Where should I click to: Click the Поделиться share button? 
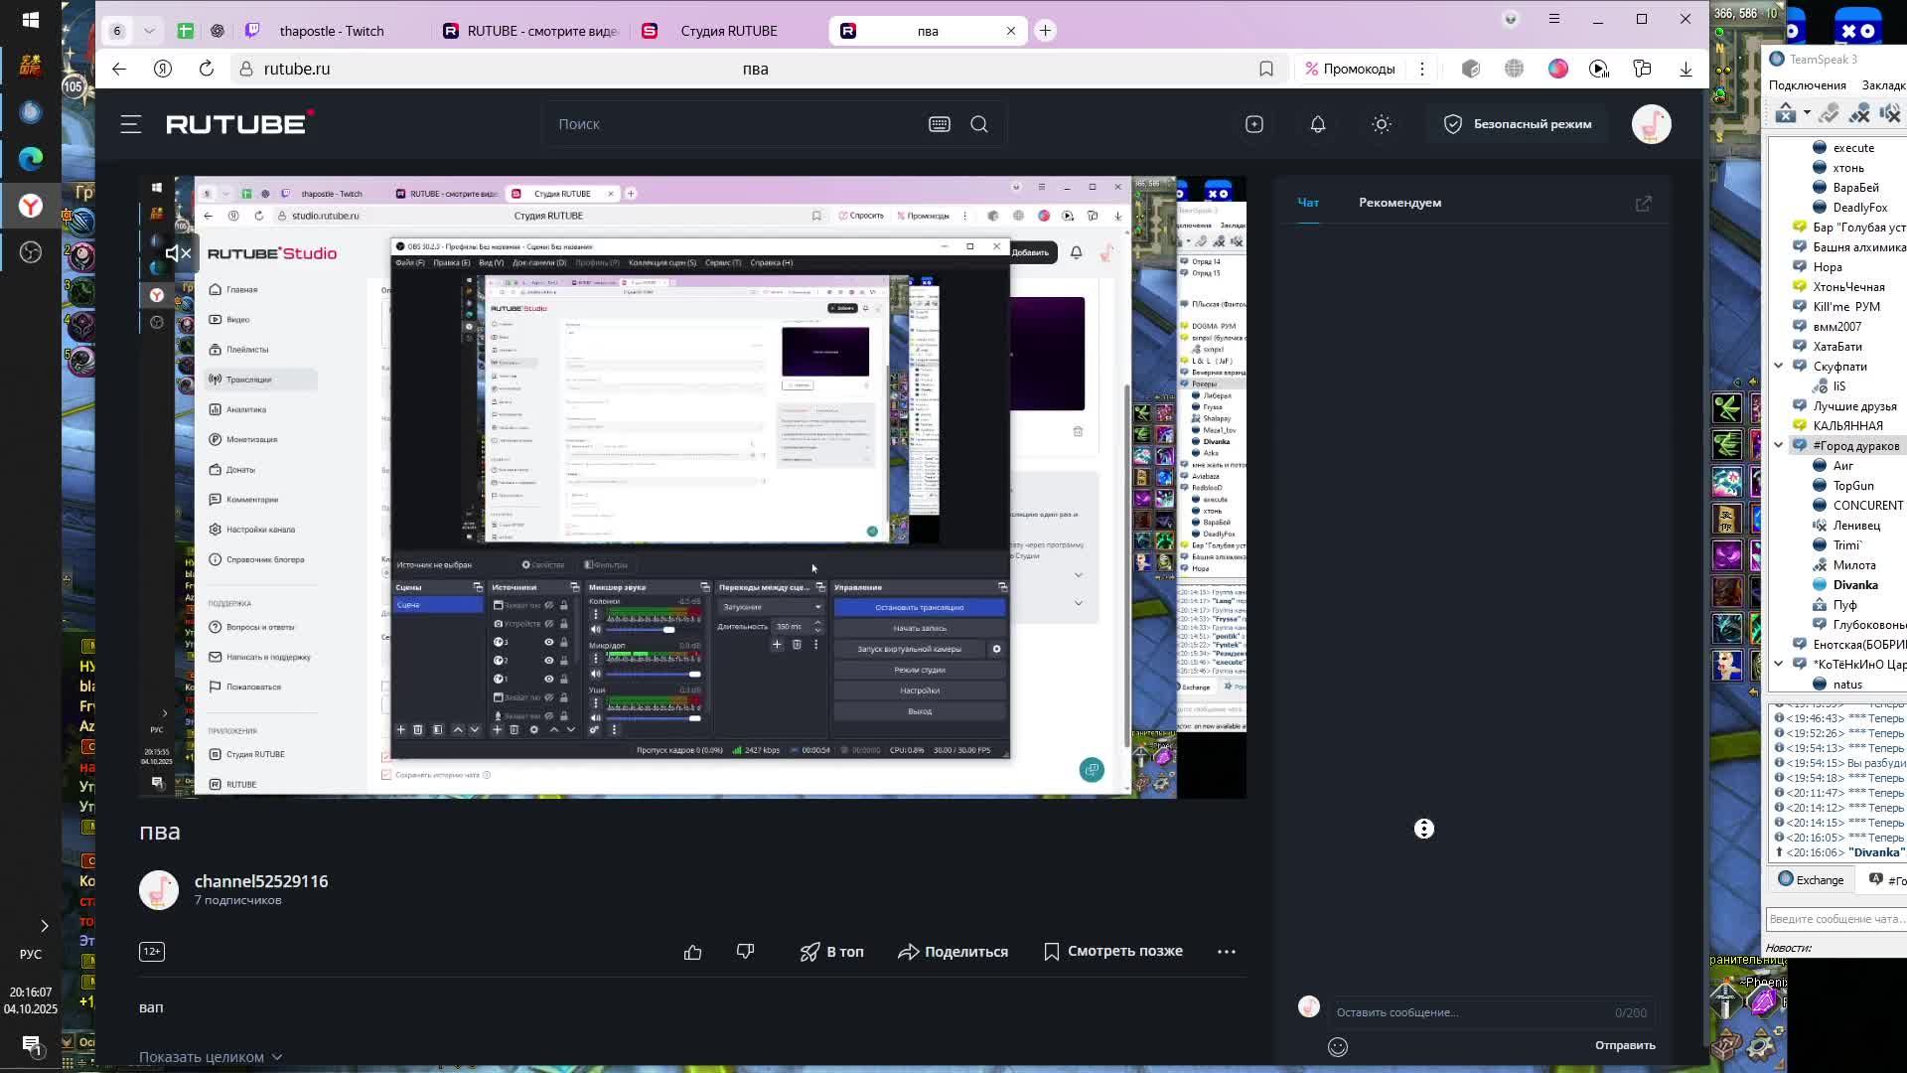point(953,952)
